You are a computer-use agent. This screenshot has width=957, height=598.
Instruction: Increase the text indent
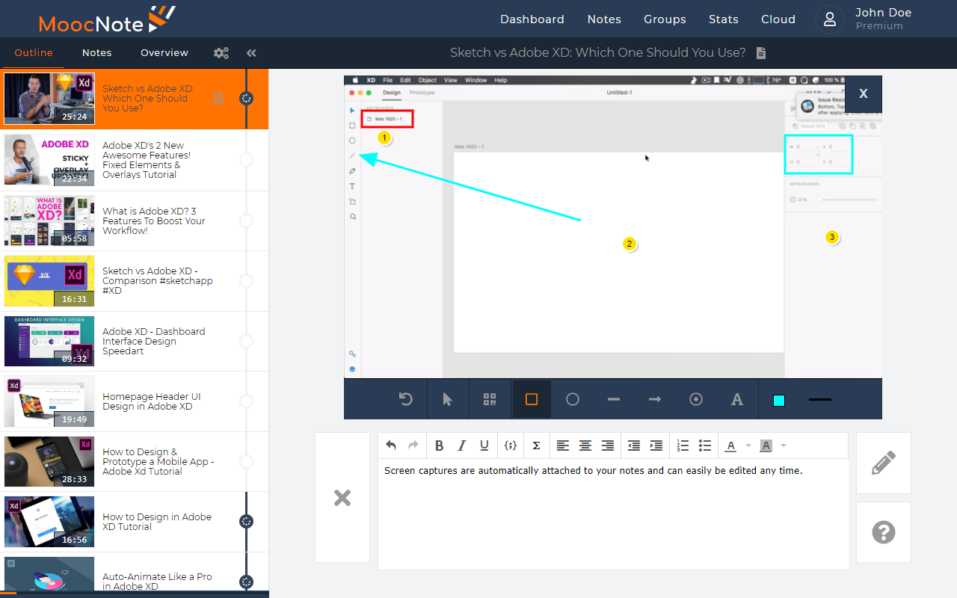pyautogui.click(x=656, y=446)
